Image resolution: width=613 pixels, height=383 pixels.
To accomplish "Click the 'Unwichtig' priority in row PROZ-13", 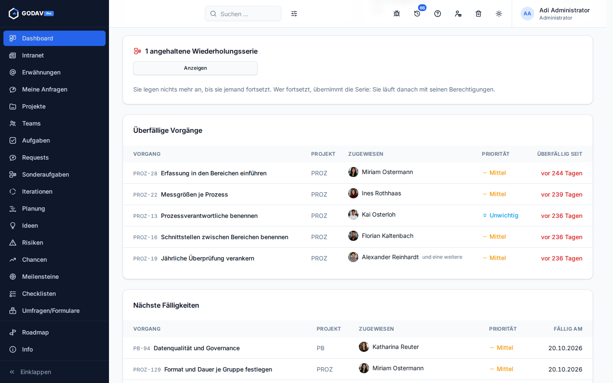I will 501,215.
